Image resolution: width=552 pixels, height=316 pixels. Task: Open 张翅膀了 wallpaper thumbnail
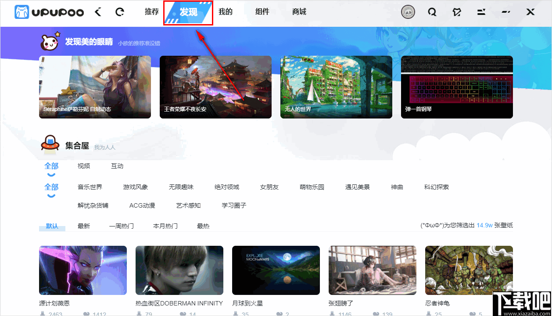pyautogui.click(x=373, y=270)
